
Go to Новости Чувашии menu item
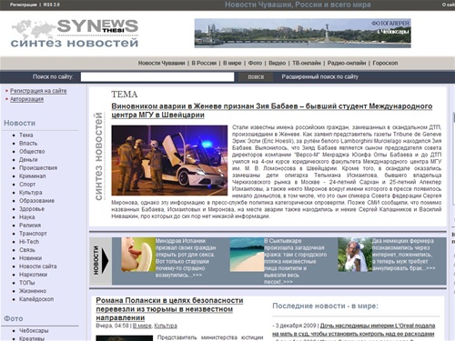pos(161,63)
